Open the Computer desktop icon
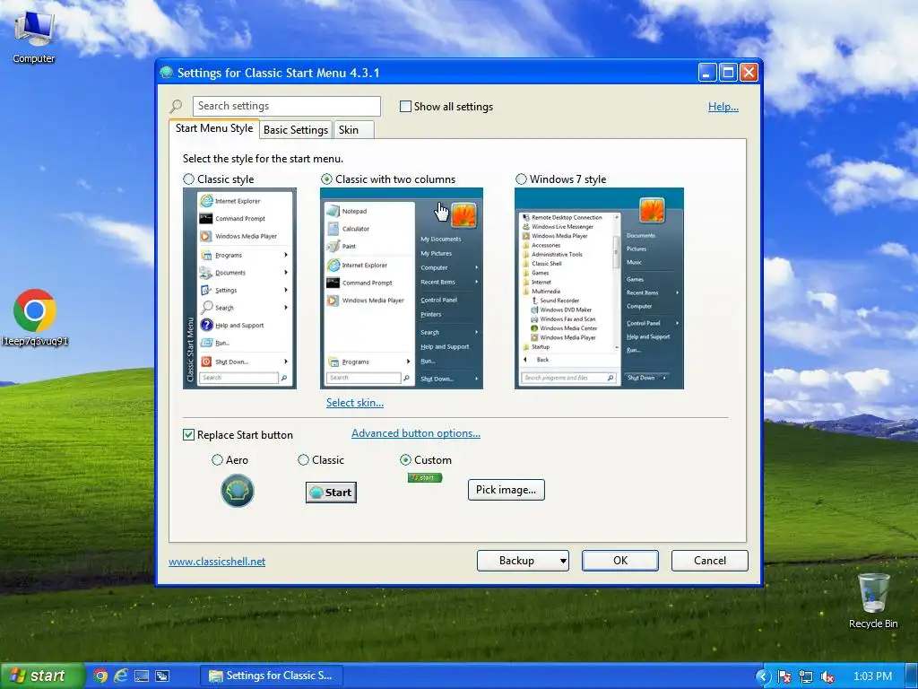The width and height of the screenshot is (918, 689). pos(33,36)
